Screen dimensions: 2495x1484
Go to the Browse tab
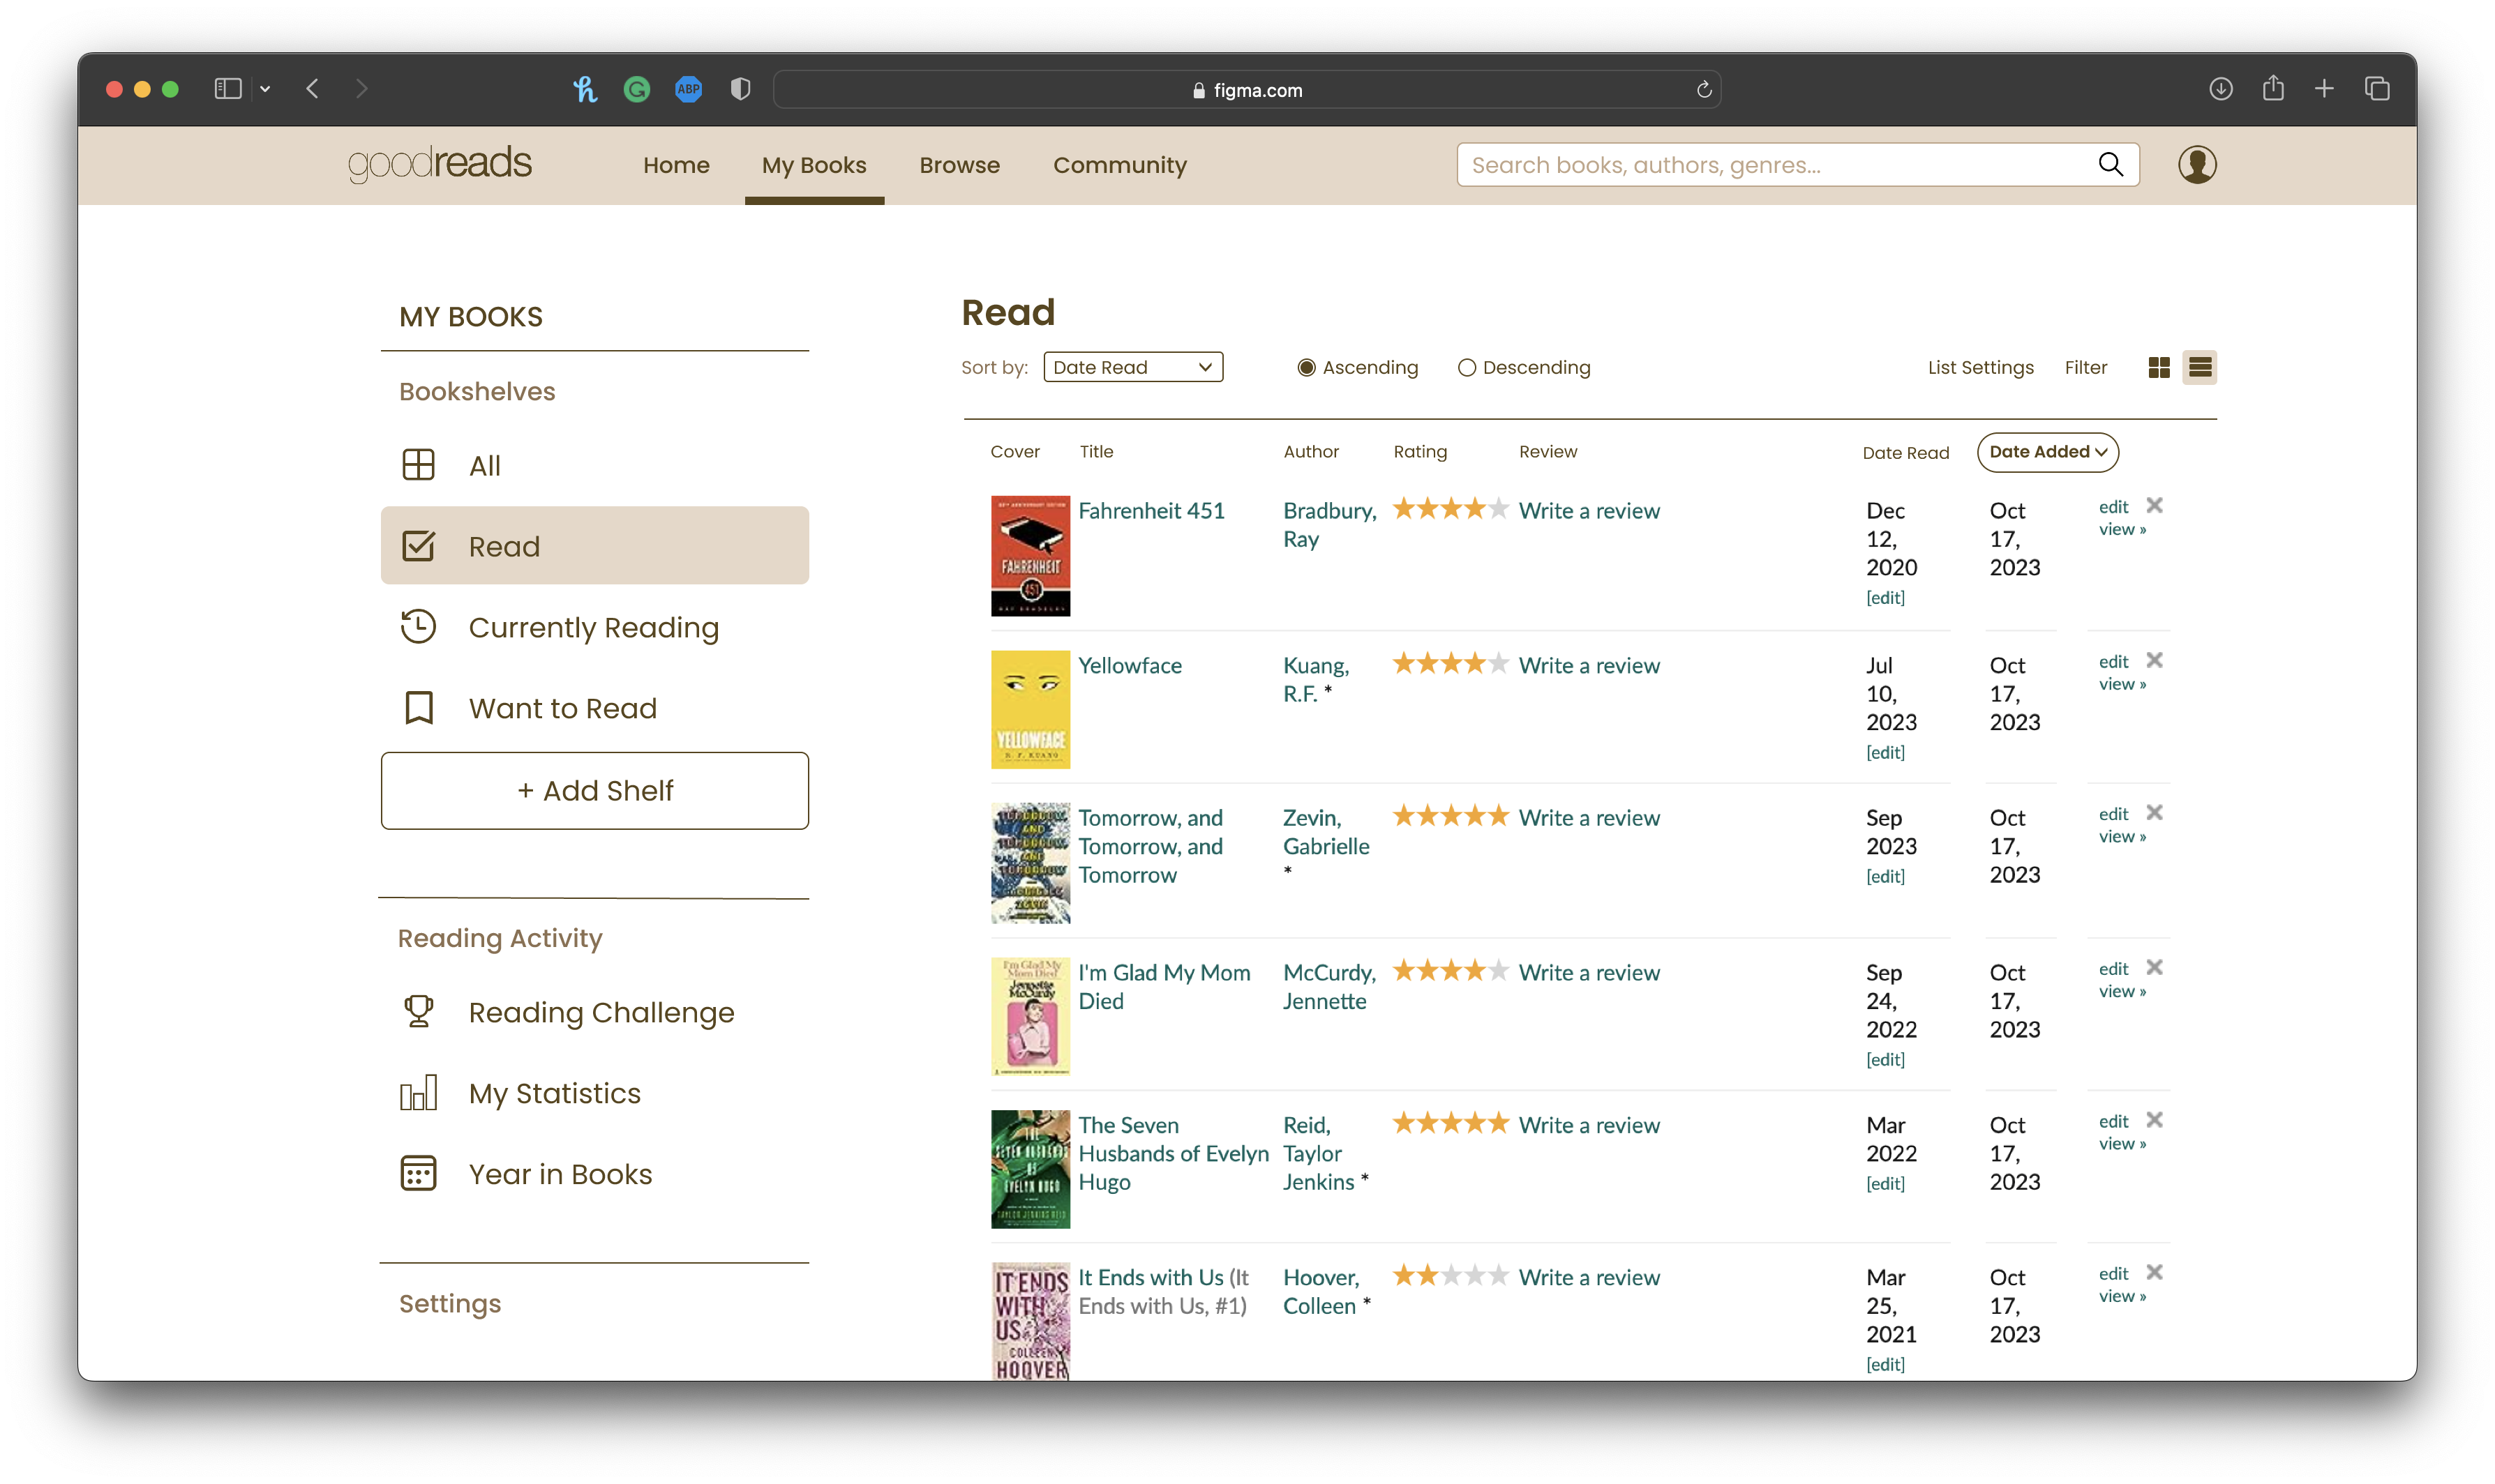tap(959, 166)
